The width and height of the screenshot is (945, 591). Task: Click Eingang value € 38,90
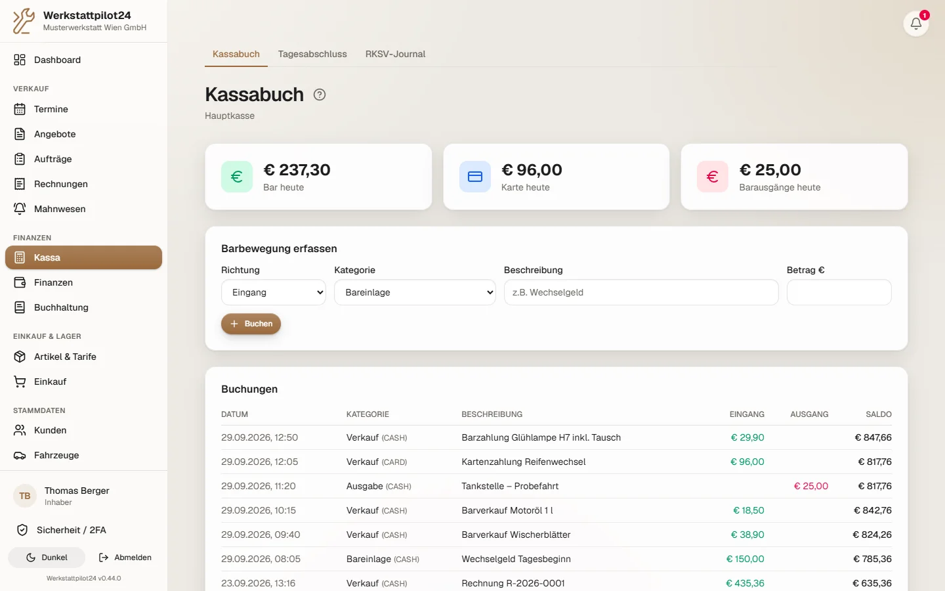(747, 535)
